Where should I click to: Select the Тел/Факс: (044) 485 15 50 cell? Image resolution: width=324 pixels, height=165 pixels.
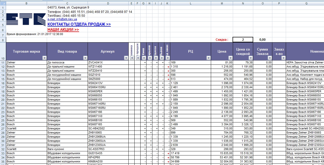[66, 15]
